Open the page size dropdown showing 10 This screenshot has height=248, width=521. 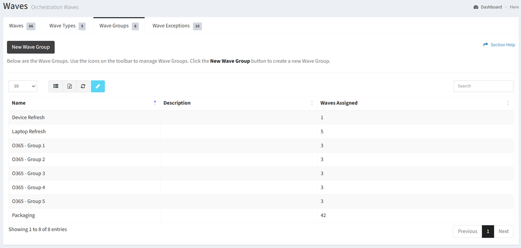[23, 86]
